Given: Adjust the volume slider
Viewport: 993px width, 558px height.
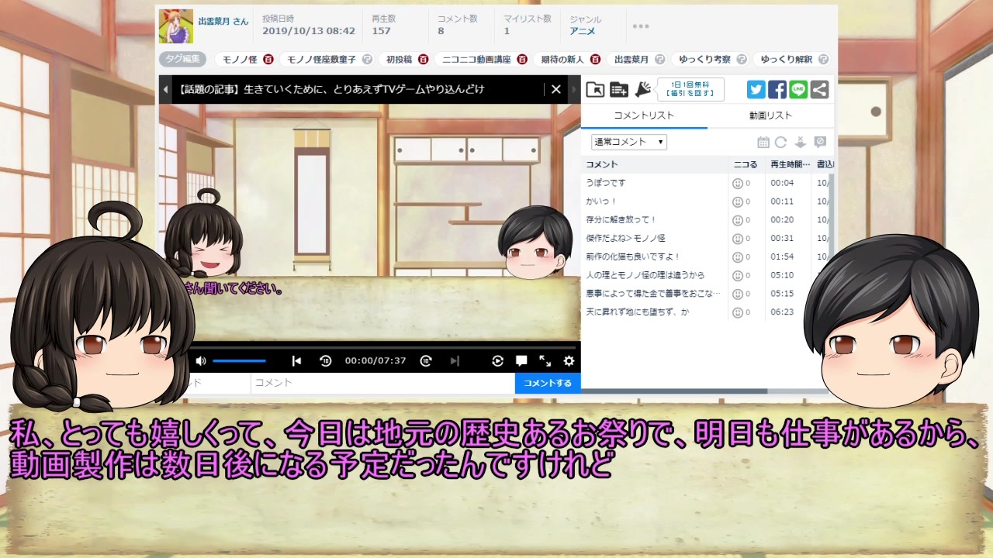Looking at the screenshot, I should (239, 360).
